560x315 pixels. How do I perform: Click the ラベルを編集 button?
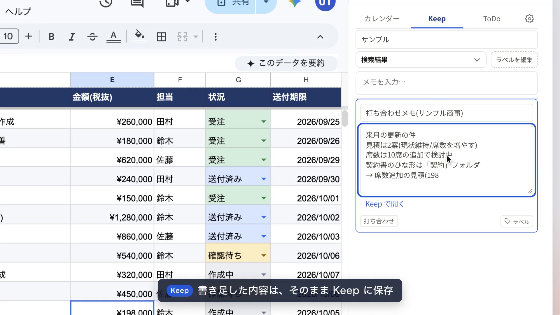click(514, 60)
